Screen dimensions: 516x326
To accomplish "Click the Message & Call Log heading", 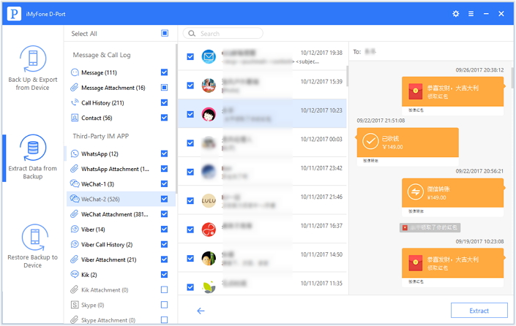I will (102, 55).
